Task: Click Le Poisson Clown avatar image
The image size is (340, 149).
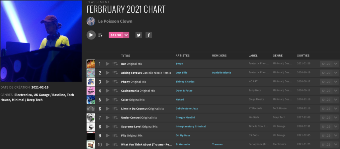Action: [x=91, y=21]
